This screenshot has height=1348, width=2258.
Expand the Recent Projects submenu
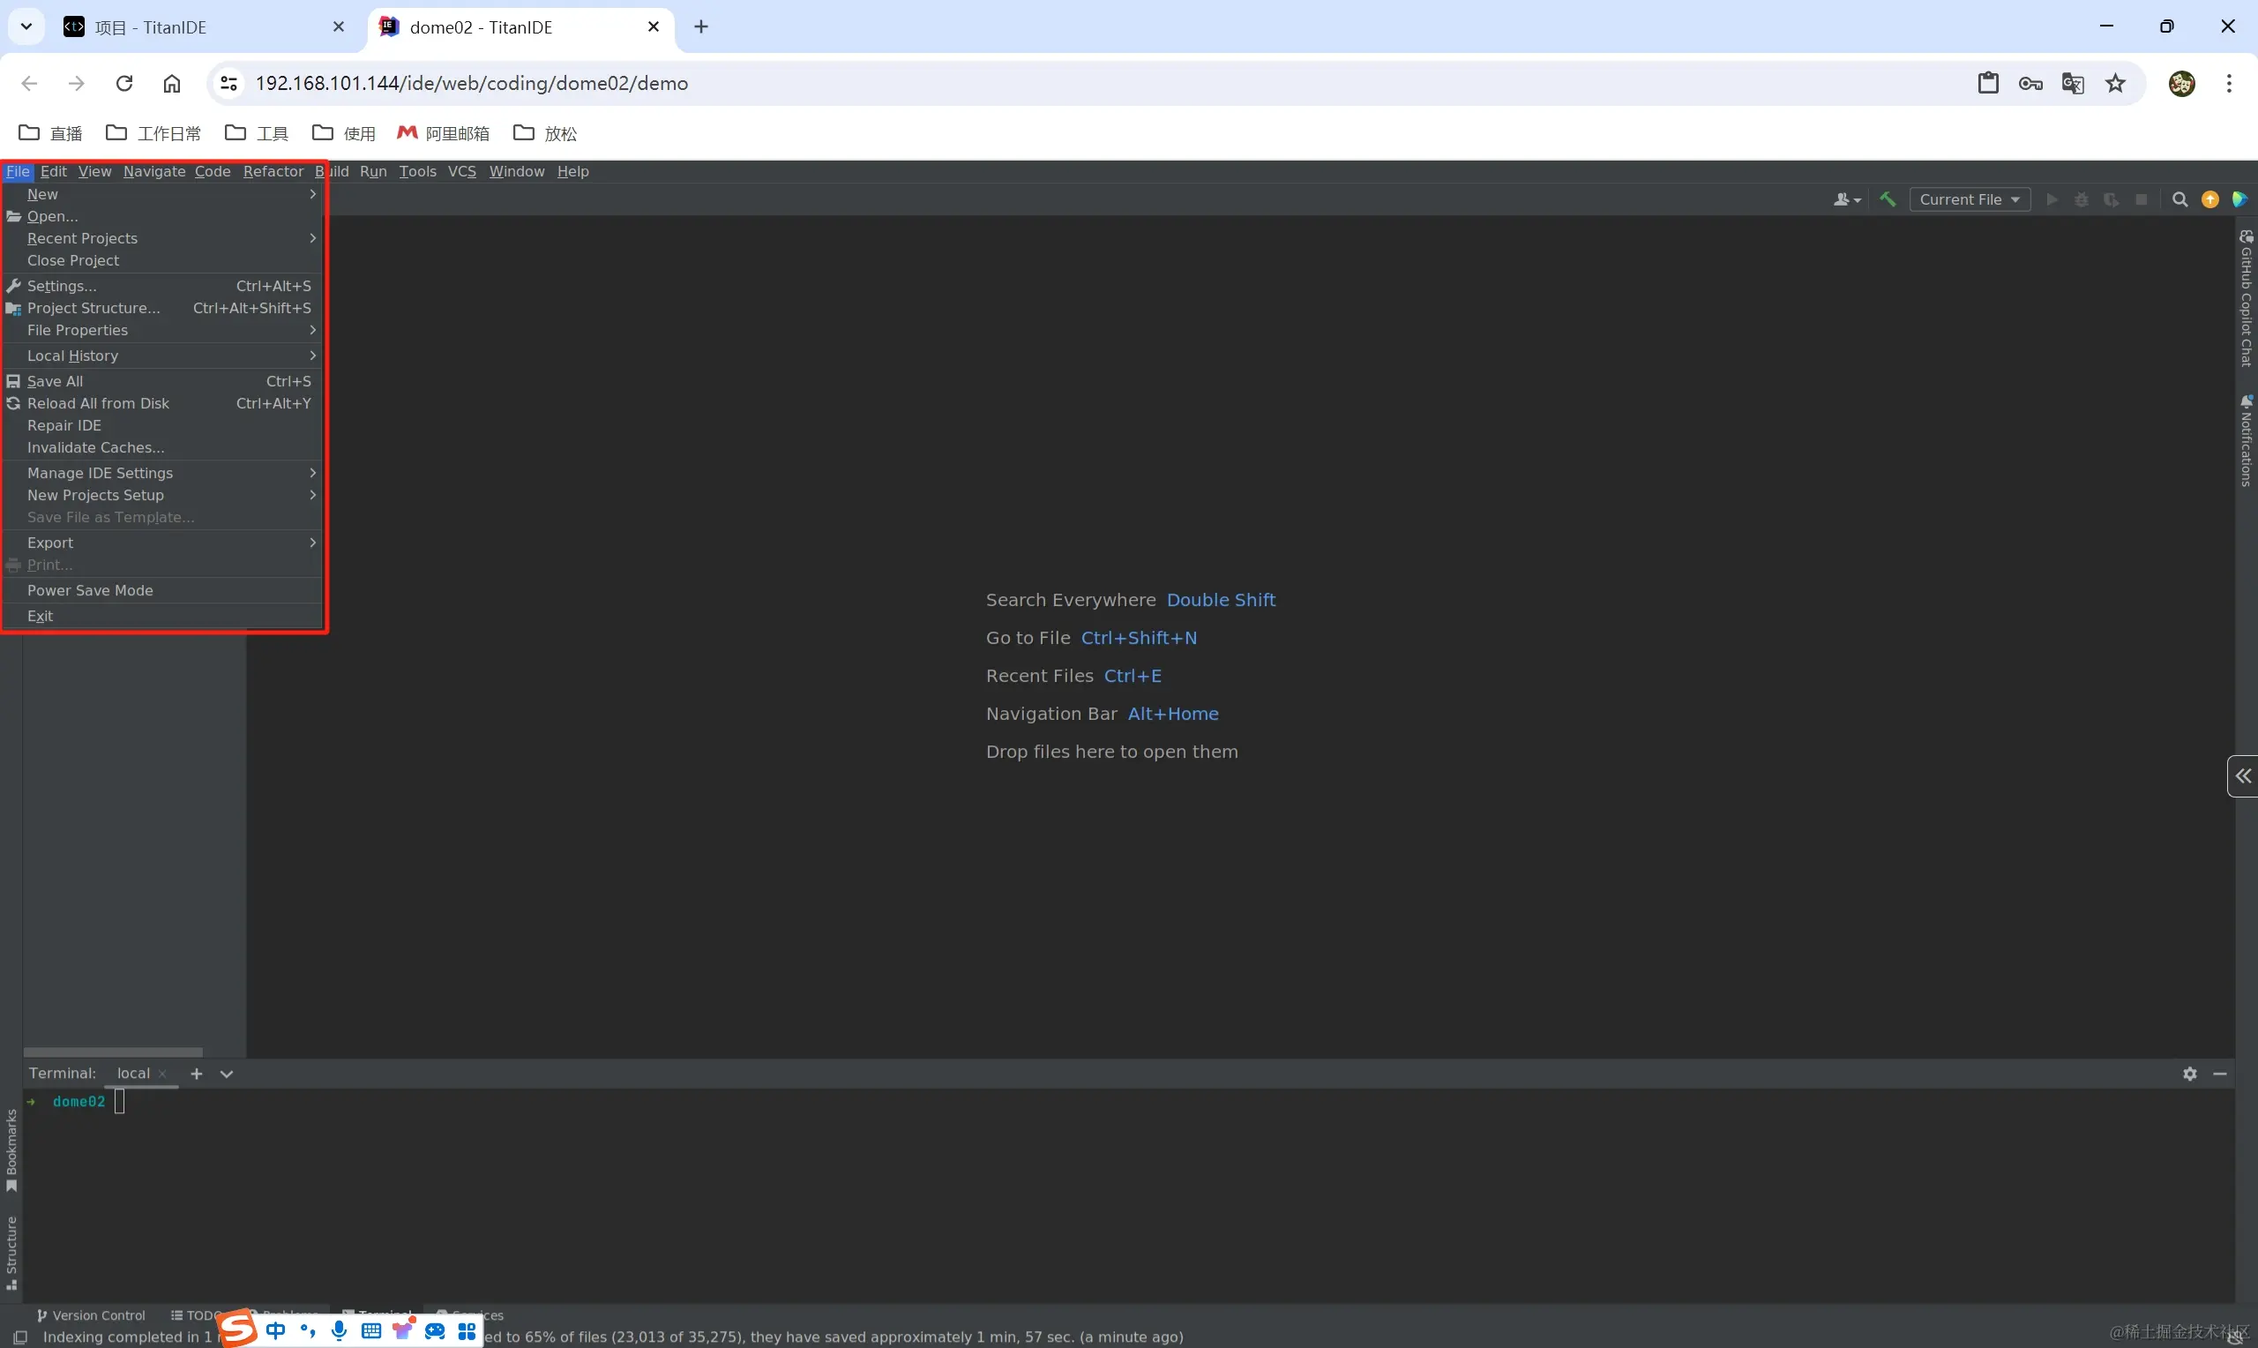[83, 238]
